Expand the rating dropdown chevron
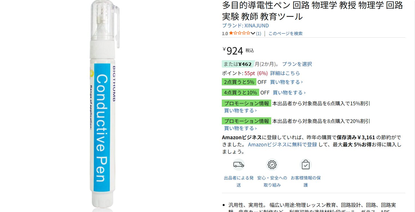This screenshot has height=212, width=415. point(253,33)
